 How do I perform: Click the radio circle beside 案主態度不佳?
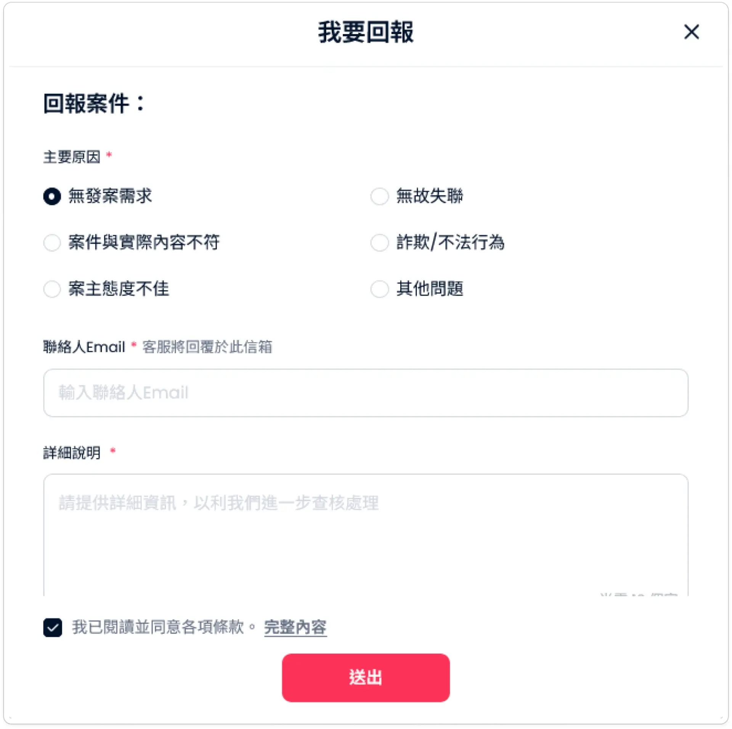(52, 289)
